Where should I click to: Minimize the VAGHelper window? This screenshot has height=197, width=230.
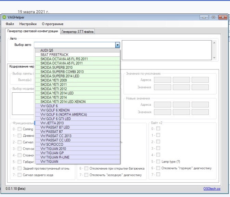204,17
